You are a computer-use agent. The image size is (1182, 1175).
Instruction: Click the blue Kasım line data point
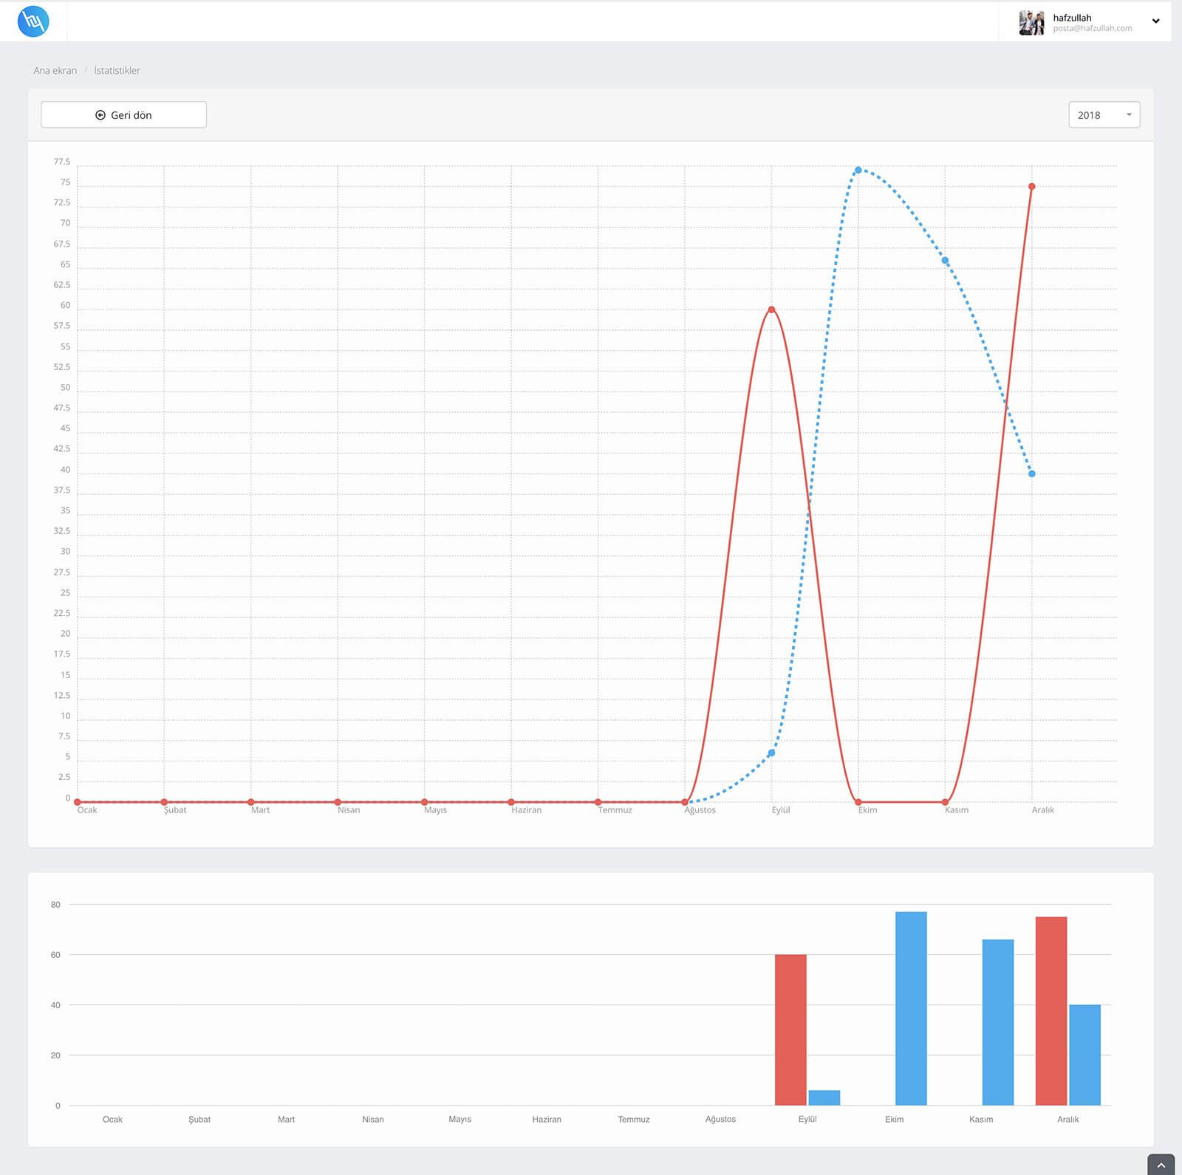[x=945, y=261]
